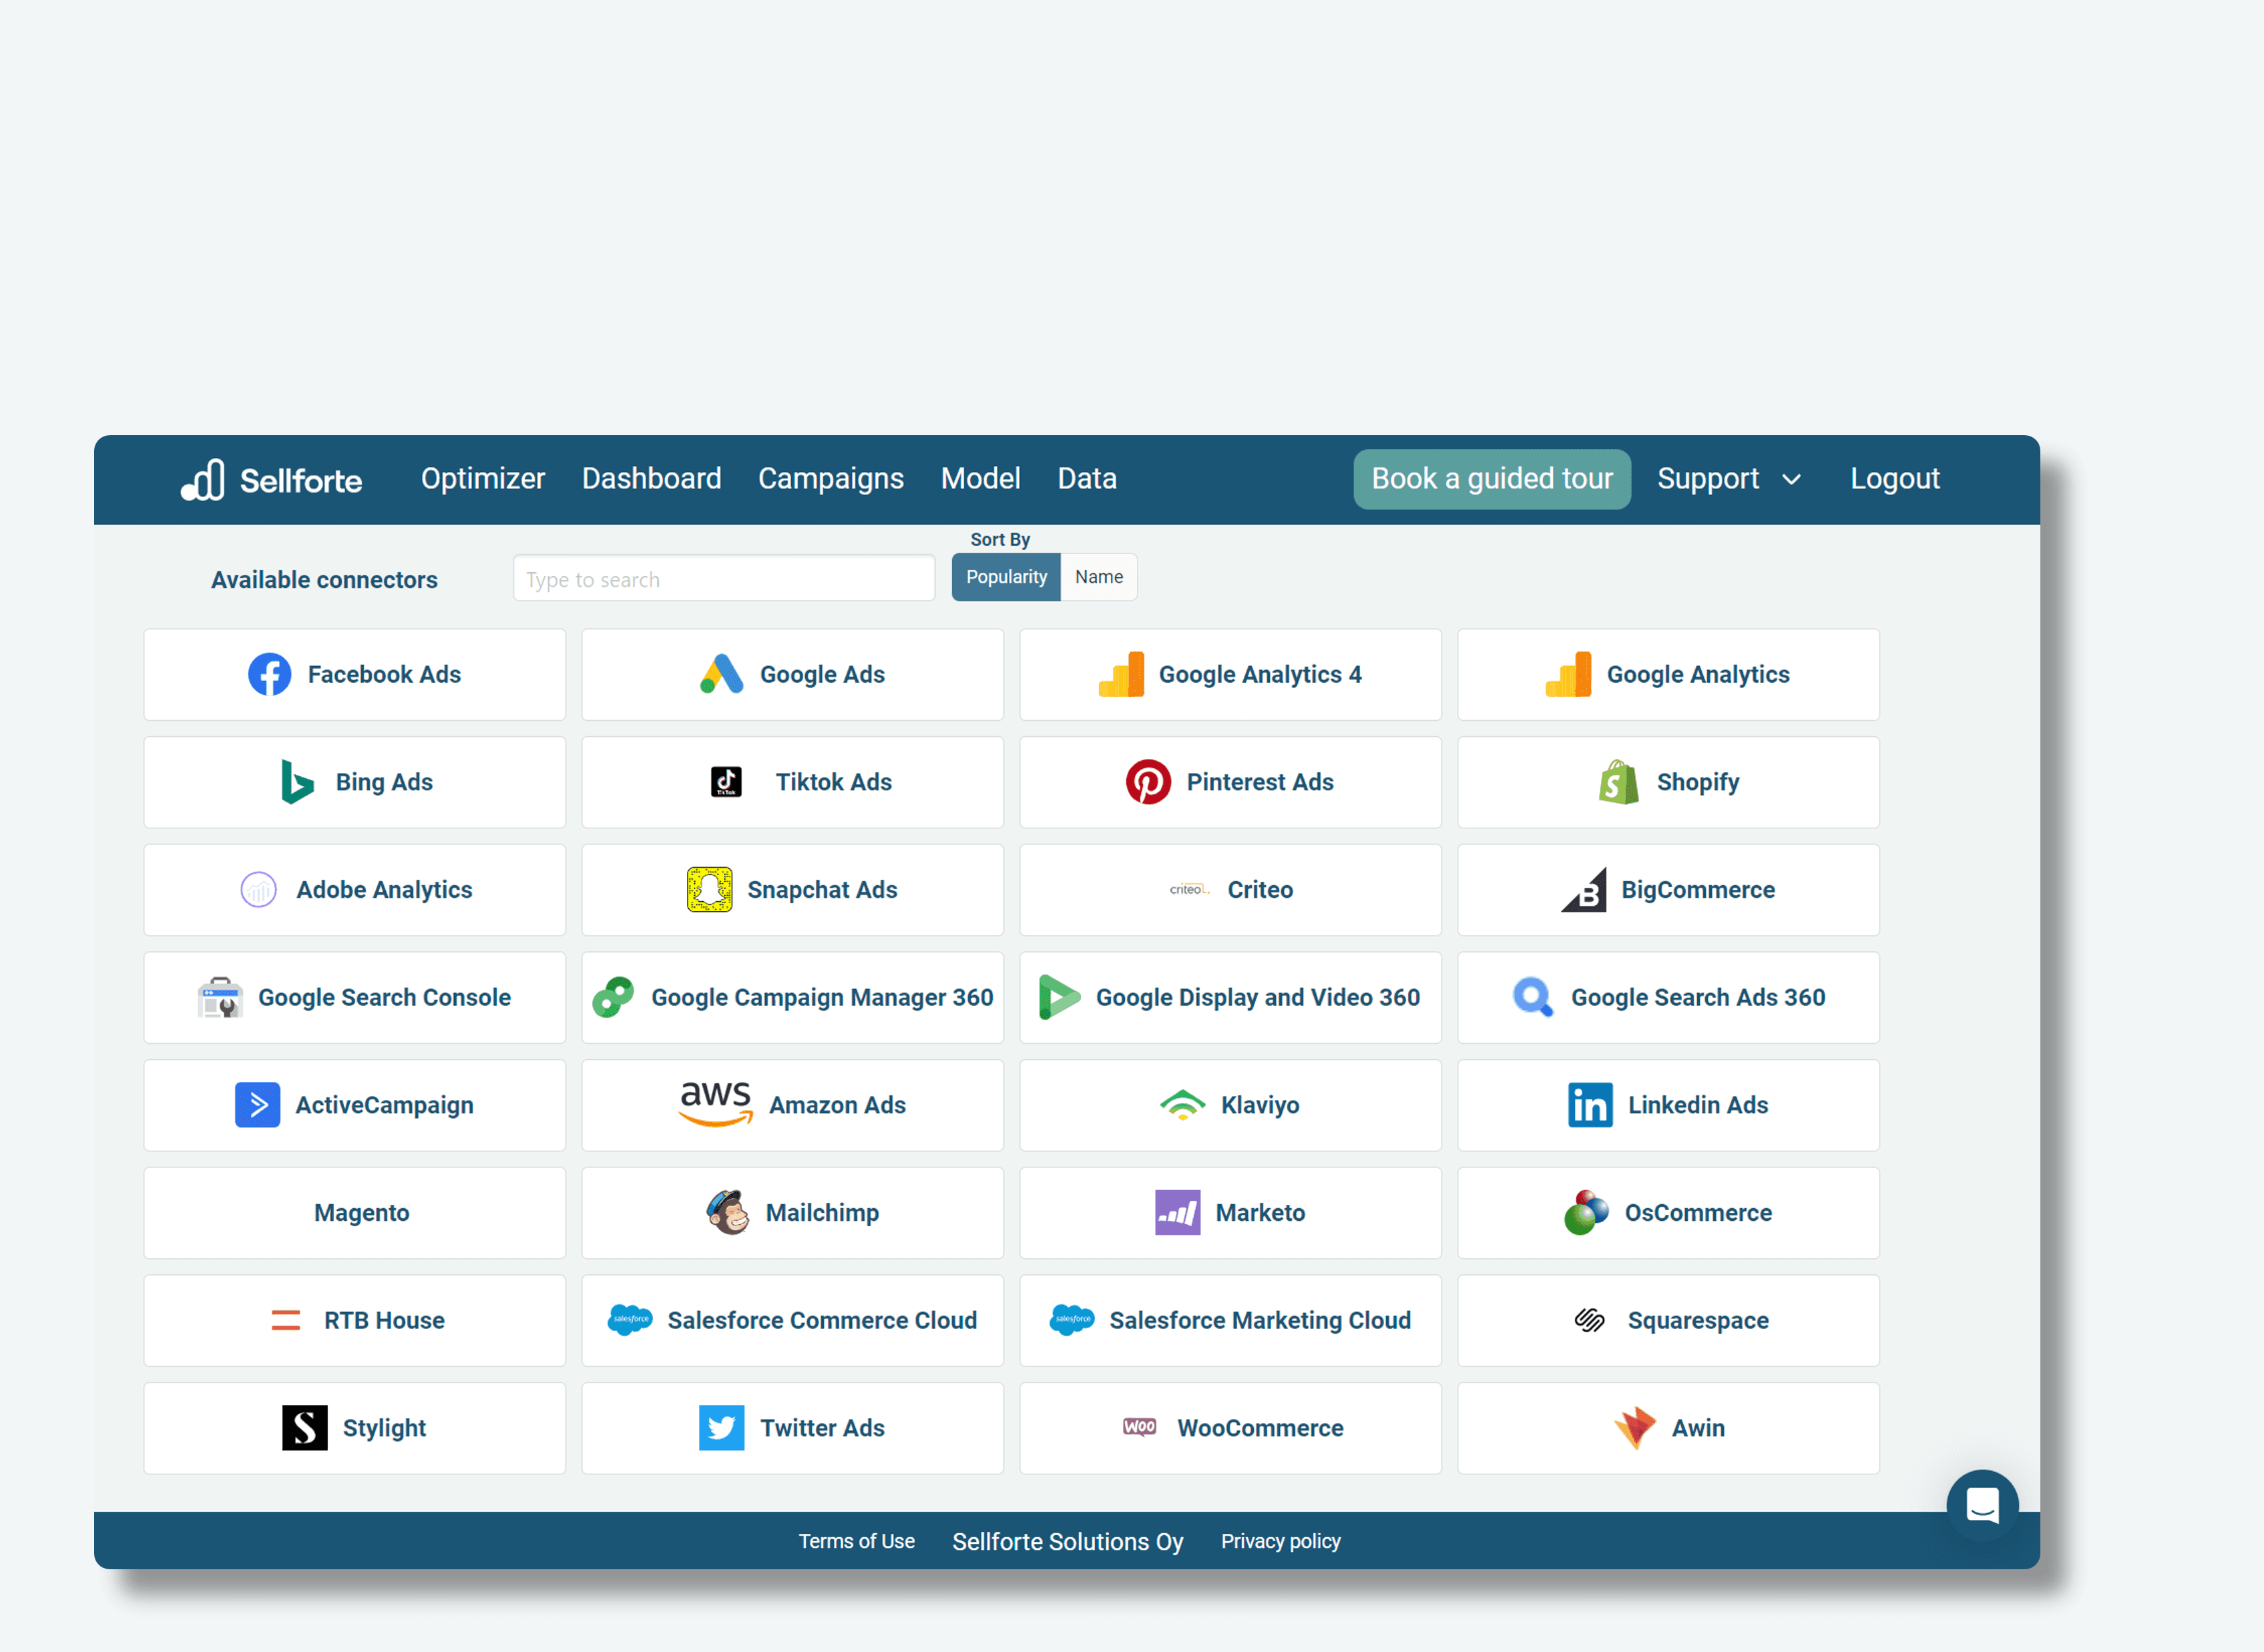This screenshot has height=1652, width=2264.
Task: Click the Pinterest logo icon
Action: coord(1148,782)
